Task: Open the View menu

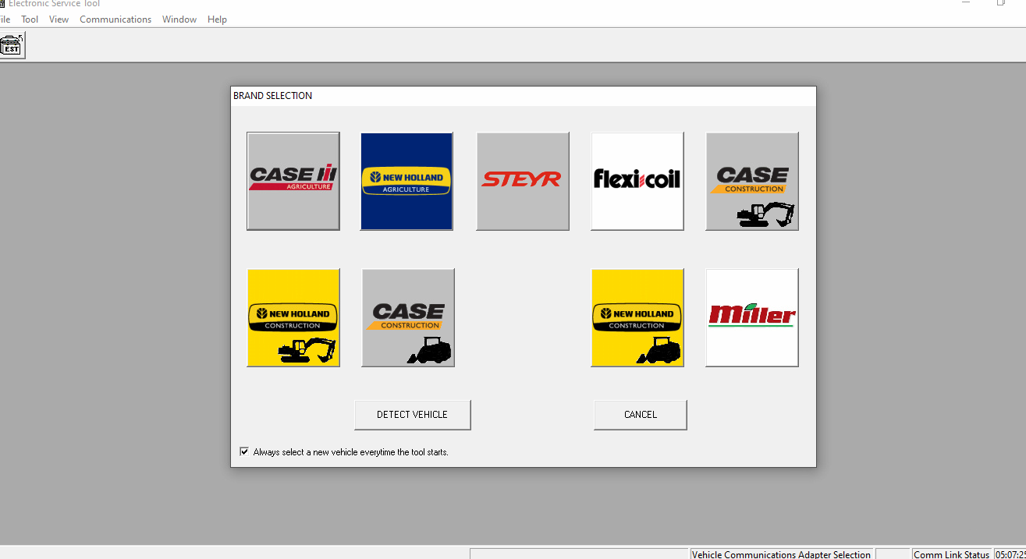Action: 59,19
